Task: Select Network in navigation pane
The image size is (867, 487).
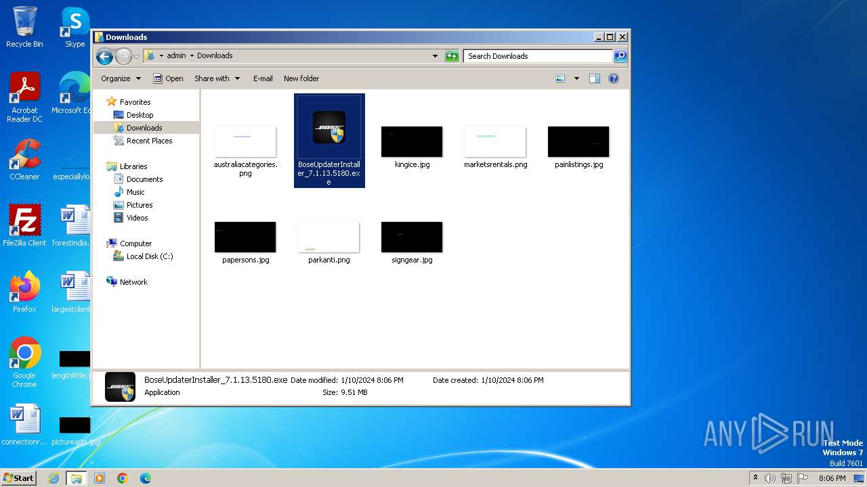Action: click(x=133, y=282)
